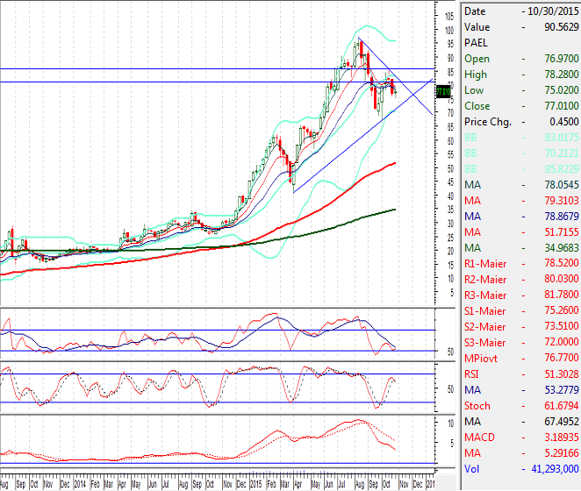The image size is (581, 491).
Task: Select the R1-Maier resistance level row
Action: [520, 263]
